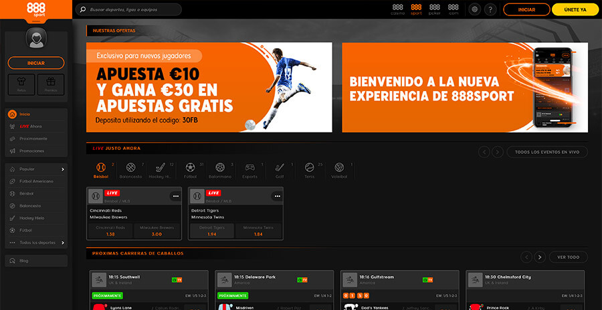The image size is (602, 310).
Task: Open the 888.com site link
Action: click(x=454, y=9)
